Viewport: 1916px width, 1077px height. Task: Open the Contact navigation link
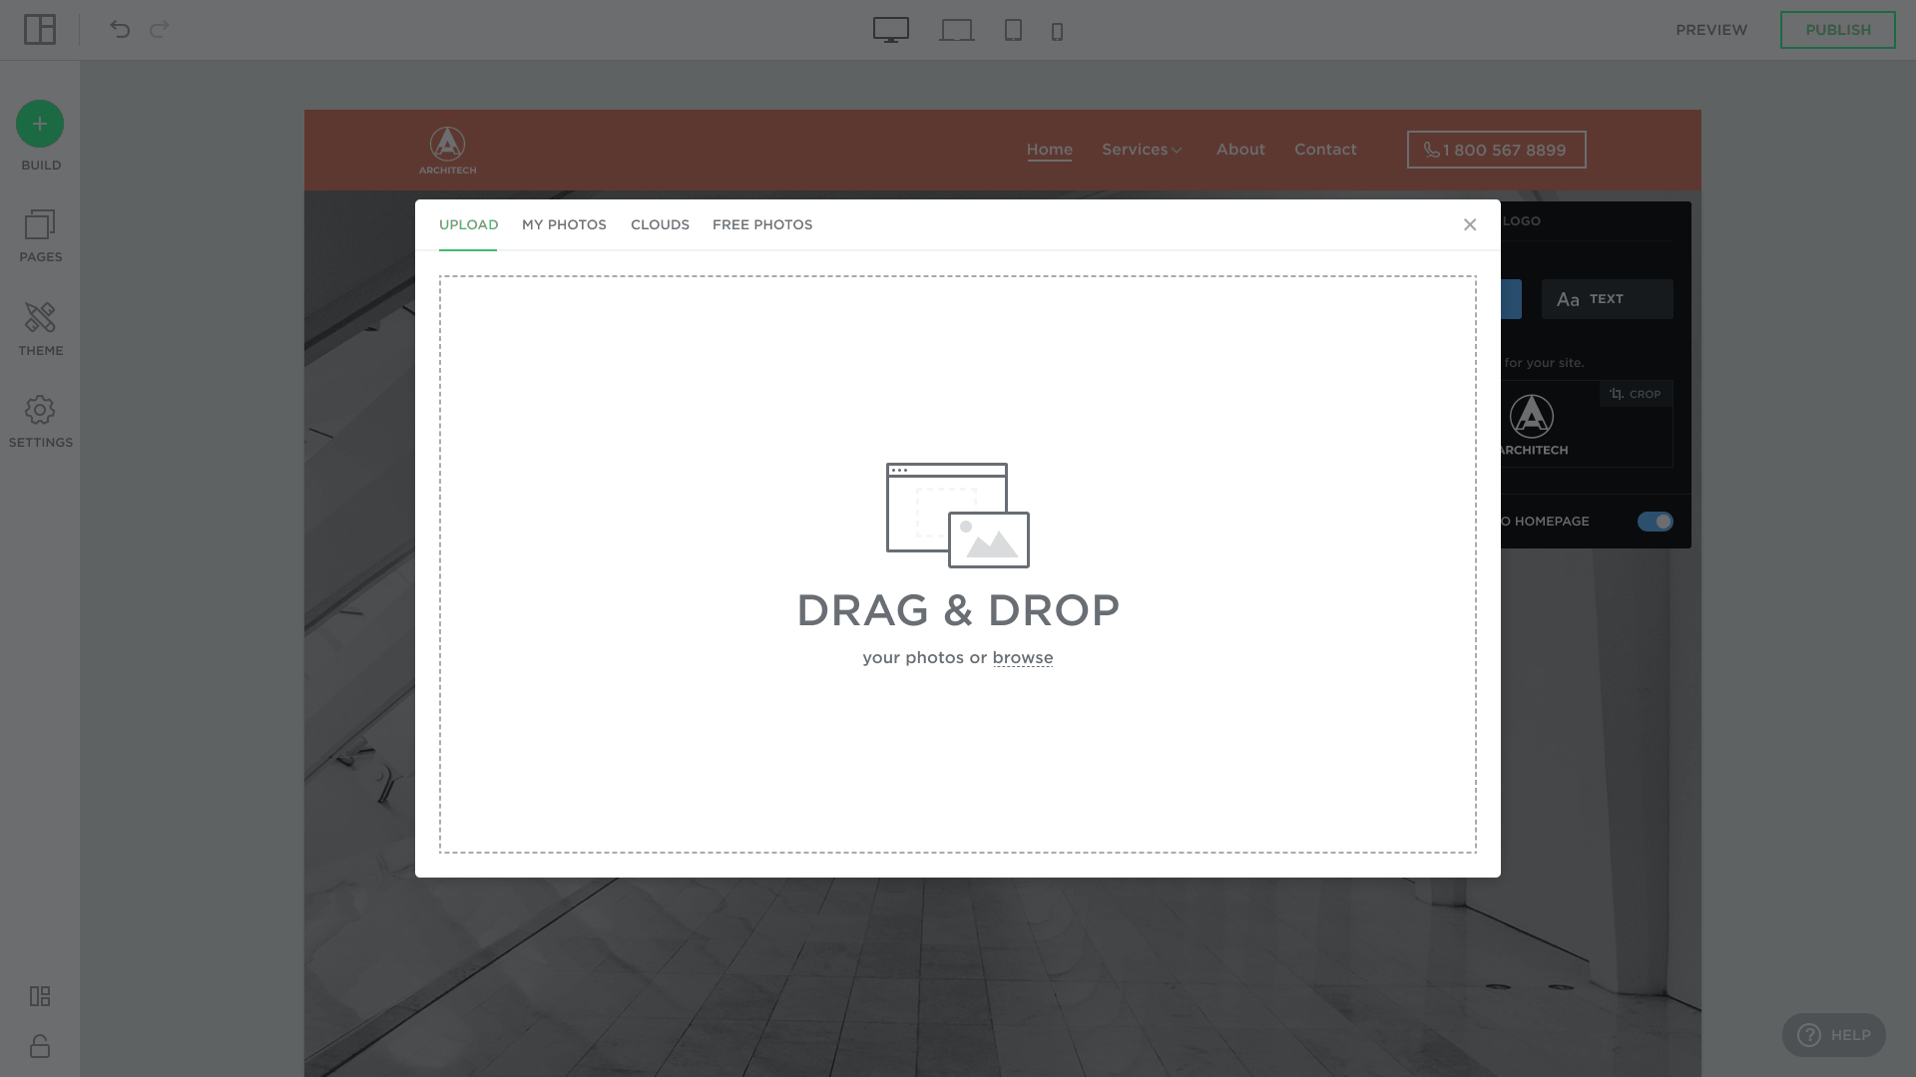(x=1325, y=150)
